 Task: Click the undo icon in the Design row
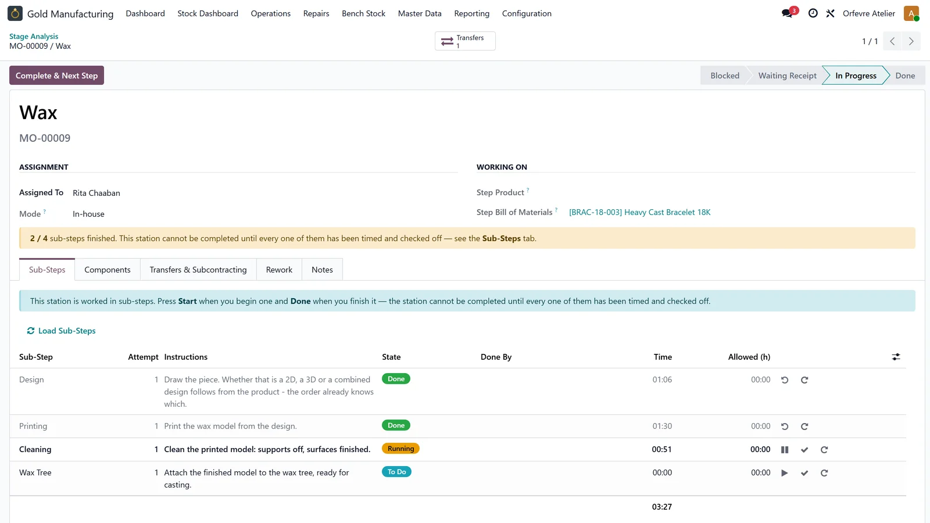(785, 380)
